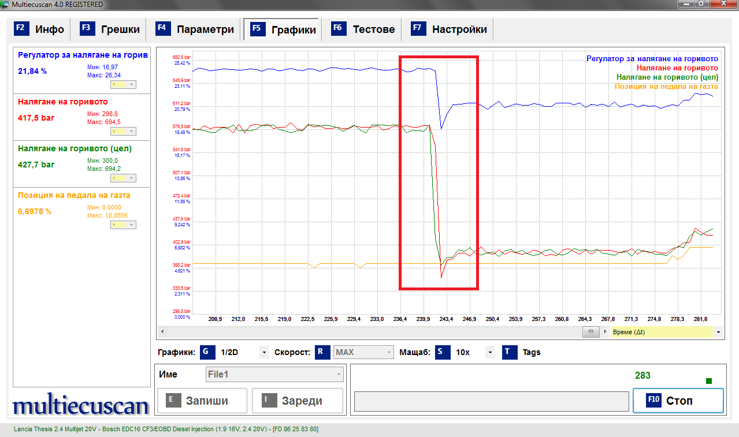739x437 pixels.
Task: Click the graph horizontal scrollbar thumb
Action: (x=591, y=333)
